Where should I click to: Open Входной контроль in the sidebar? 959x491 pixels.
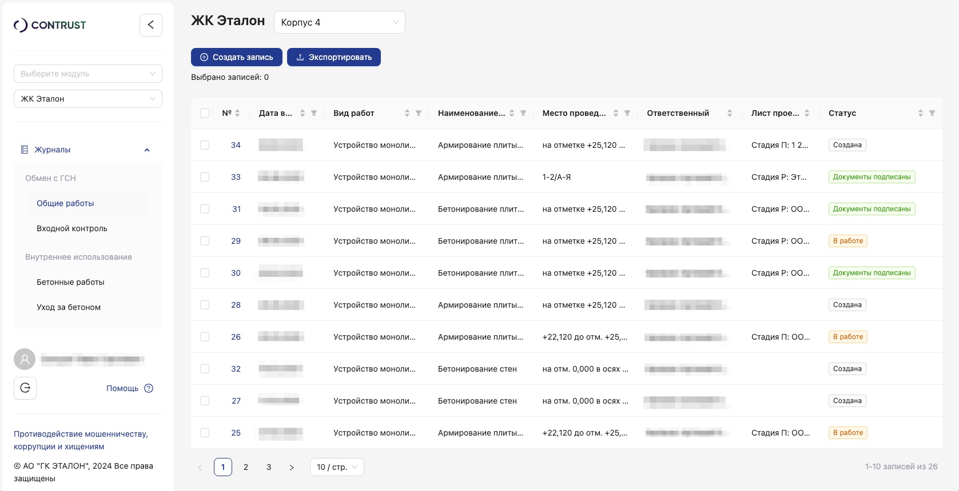pyautogui.click(x=72, y=228)
